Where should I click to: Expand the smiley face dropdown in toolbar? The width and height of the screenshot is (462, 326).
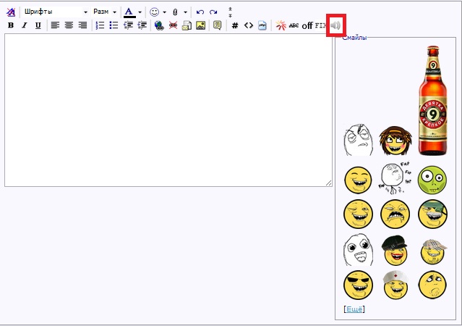[x=164, y=12]
